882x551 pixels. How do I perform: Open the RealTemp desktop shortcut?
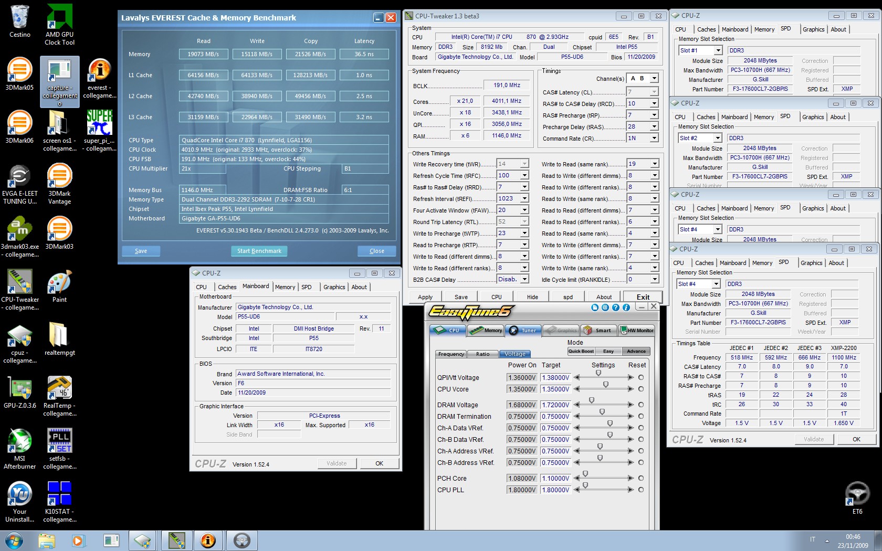click(x=59, y=396)
